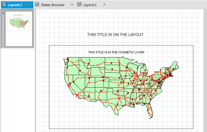
Task: Close the States Browser tab
Action: tap(72, 5)
